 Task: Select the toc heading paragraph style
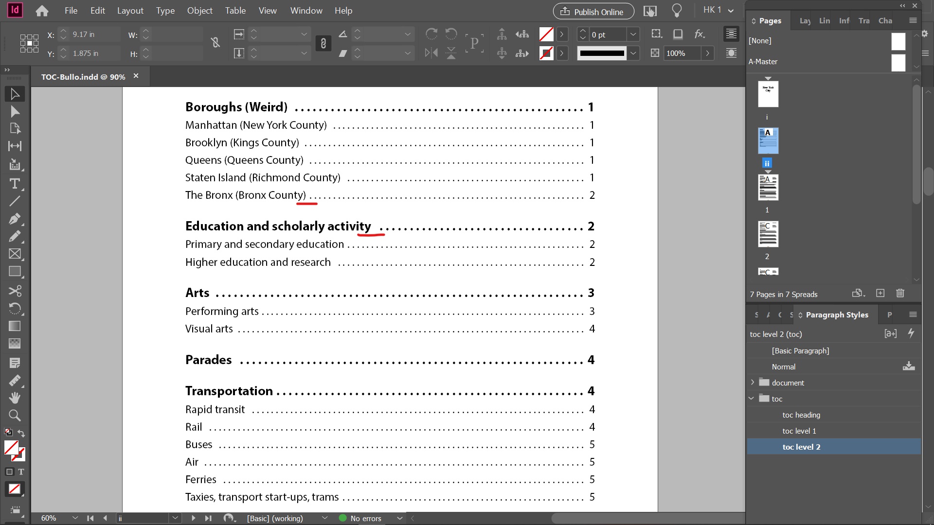tap(801, 415)
